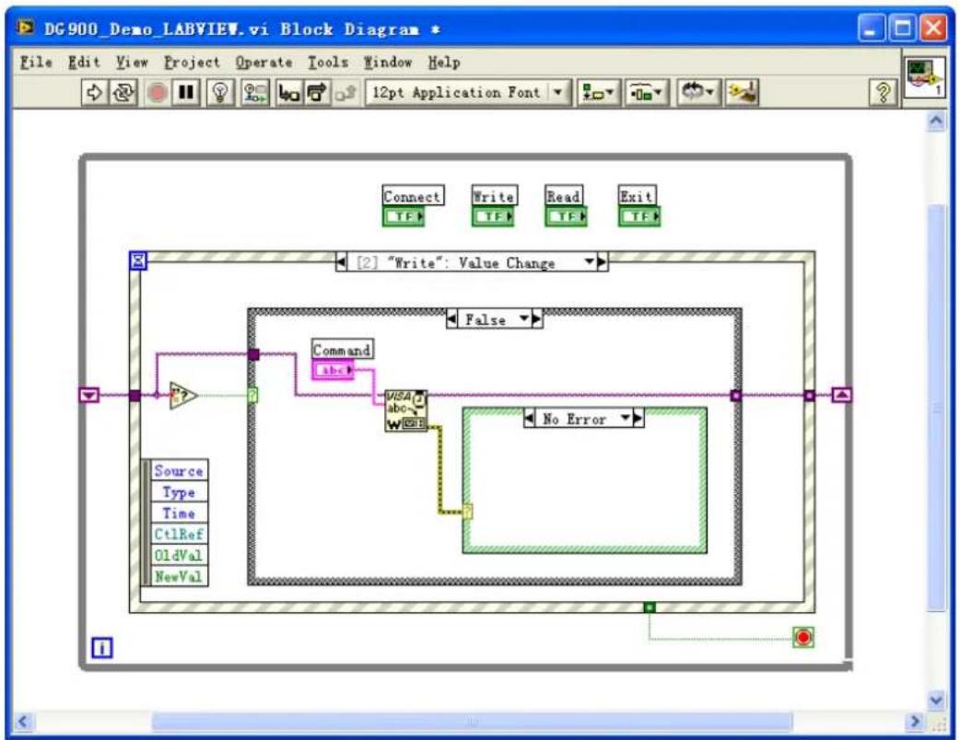Click the Command label
This screenshot has height=740, width=960.
342,350
